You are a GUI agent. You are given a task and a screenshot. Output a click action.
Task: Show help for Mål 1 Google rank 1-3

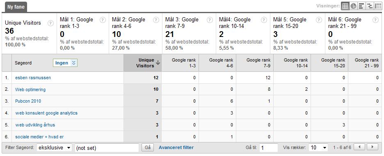103,20
